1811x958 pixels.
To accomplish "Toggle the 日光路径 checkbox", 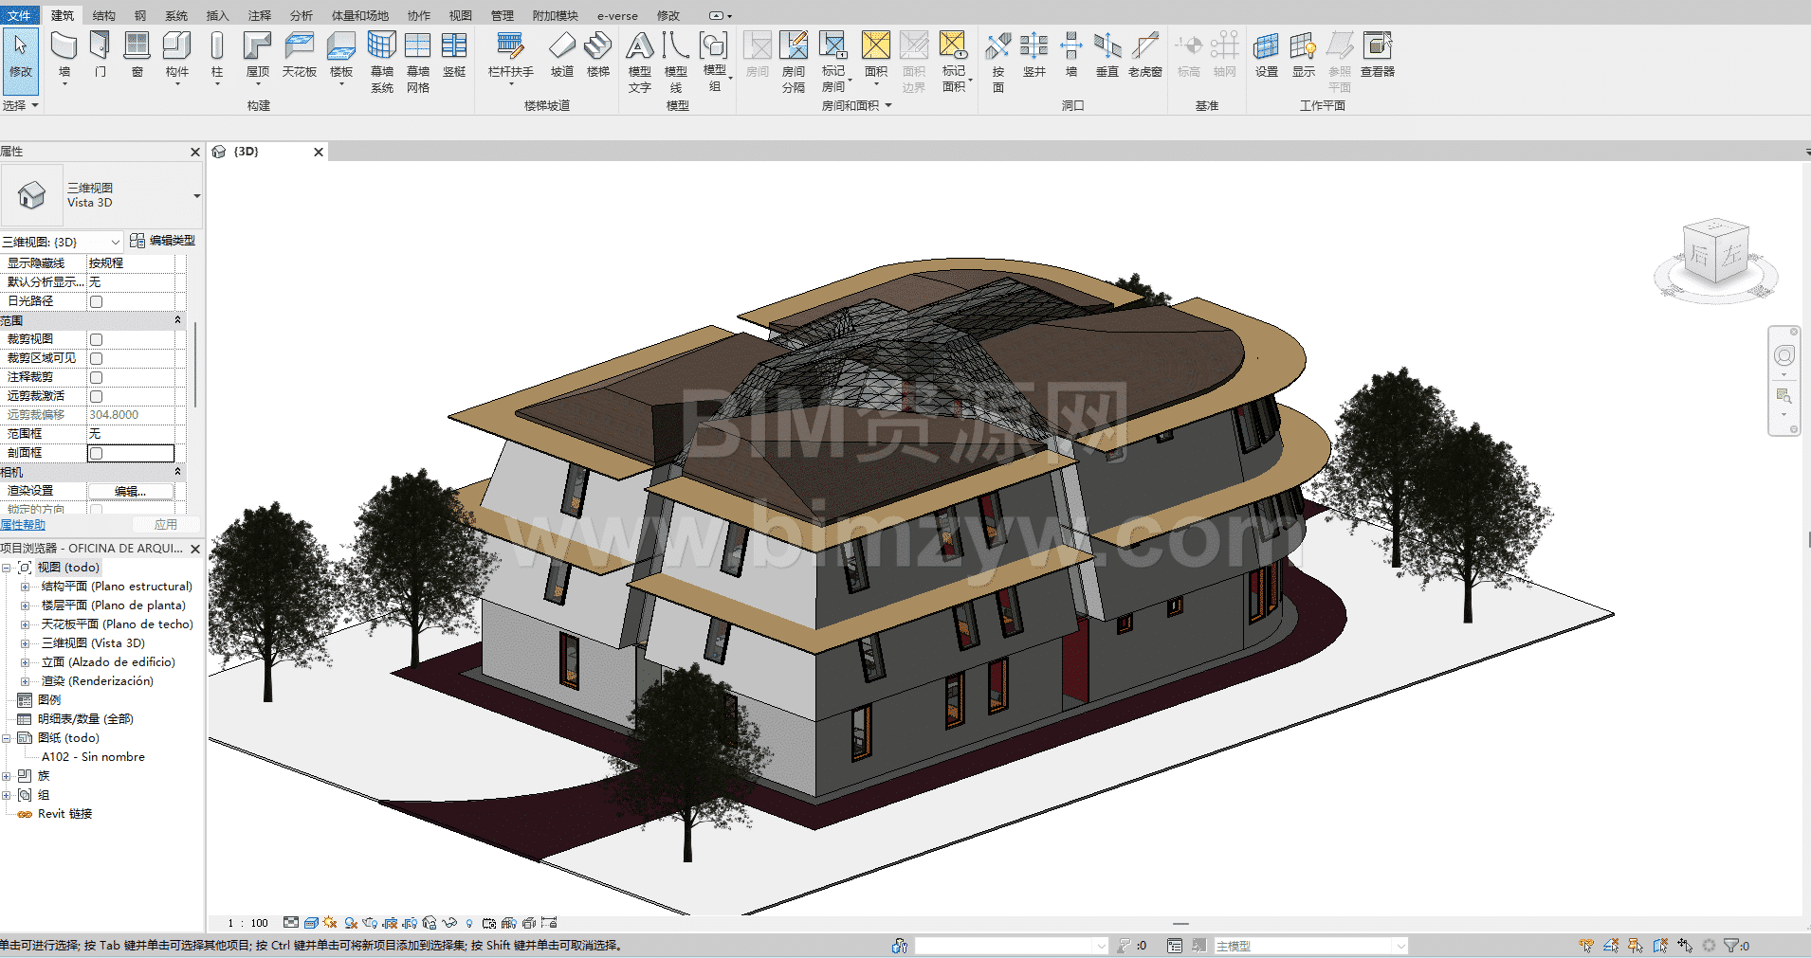I will (96, 301).
